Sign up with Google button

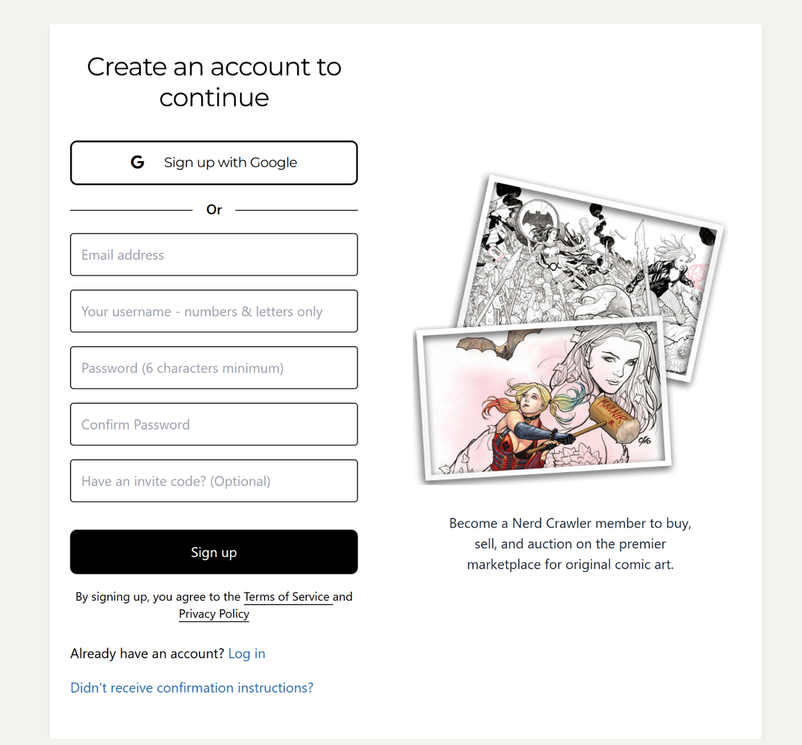(214, 163)
